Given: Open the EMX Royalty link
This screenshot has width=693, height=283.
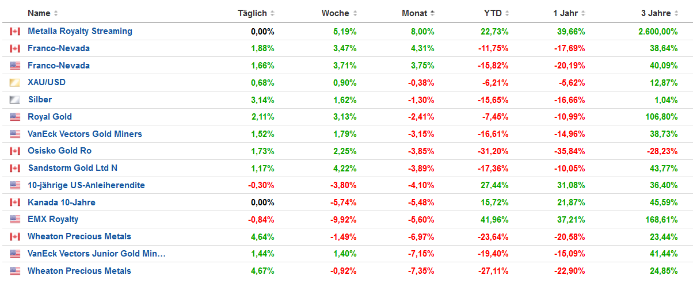Looking at the screenshot, I should coord(53,219).
